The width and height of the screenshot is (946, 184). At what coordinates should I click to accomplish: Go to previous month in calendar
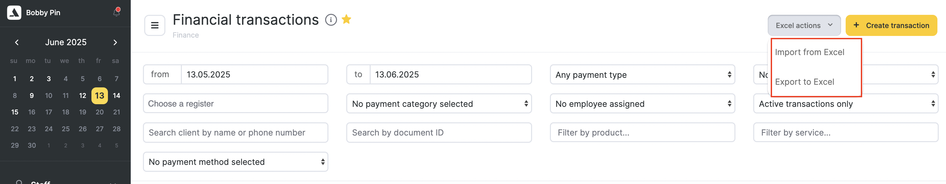(17, 43)
